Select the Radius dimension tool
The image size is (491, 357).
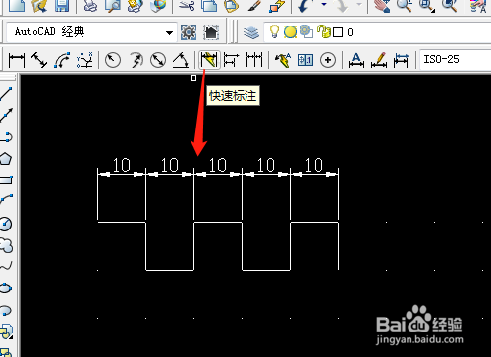(x=113, y=60)
